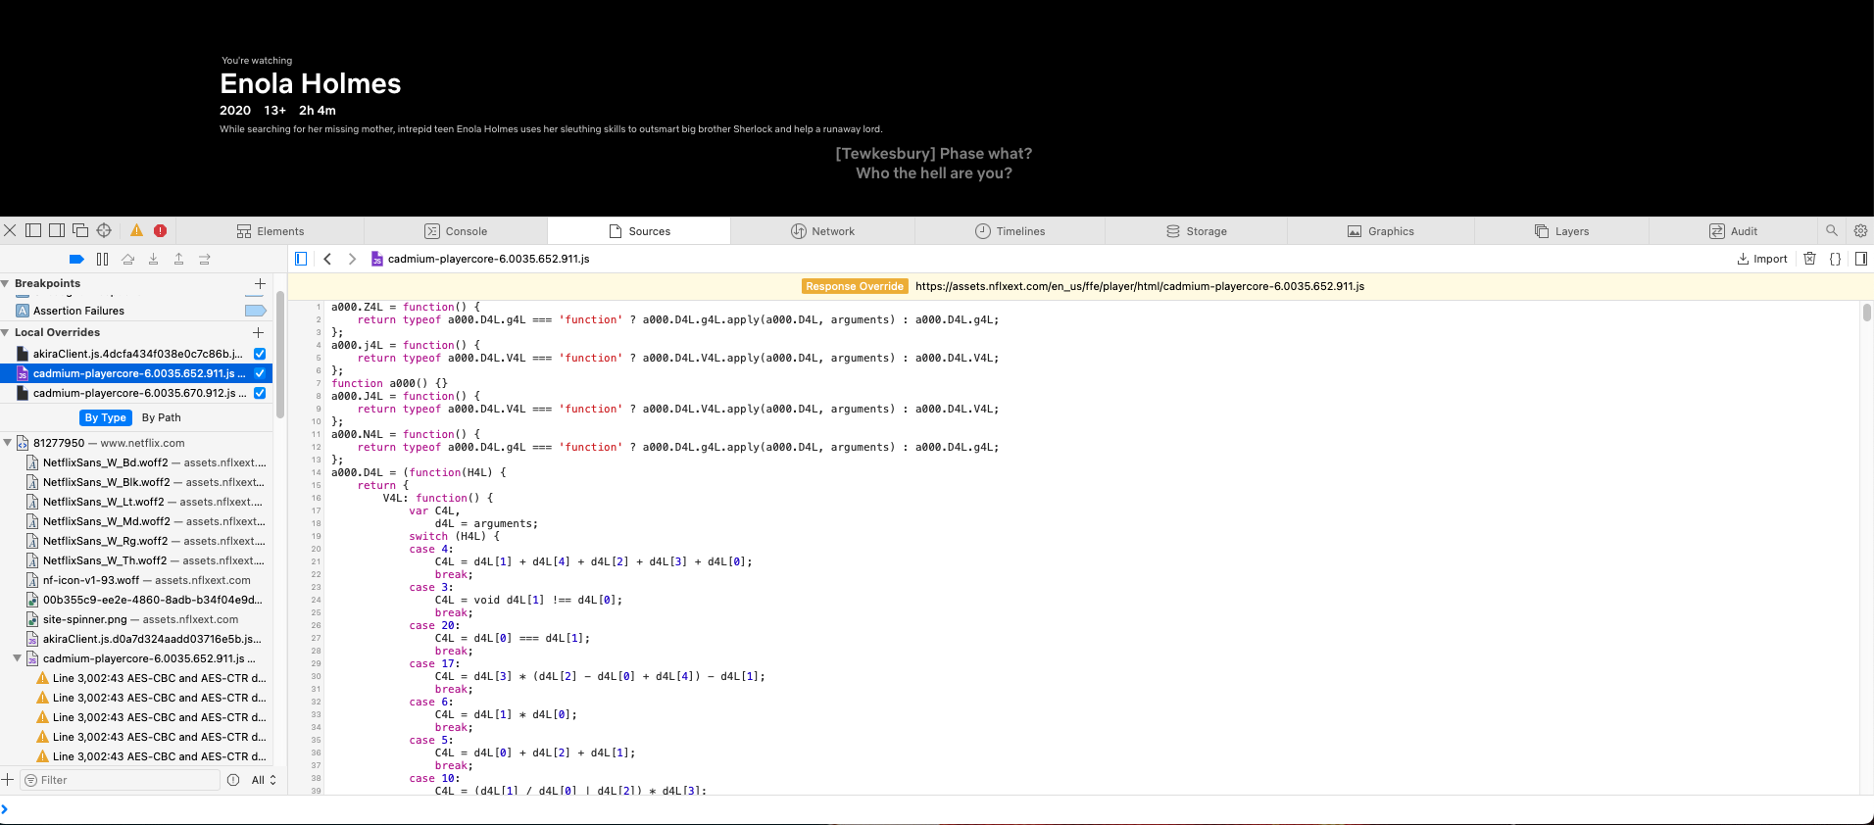Start element selection with the crosshair icon
Image resolution: width=1874 pixels, height=825 pixels.
(104, 230)
